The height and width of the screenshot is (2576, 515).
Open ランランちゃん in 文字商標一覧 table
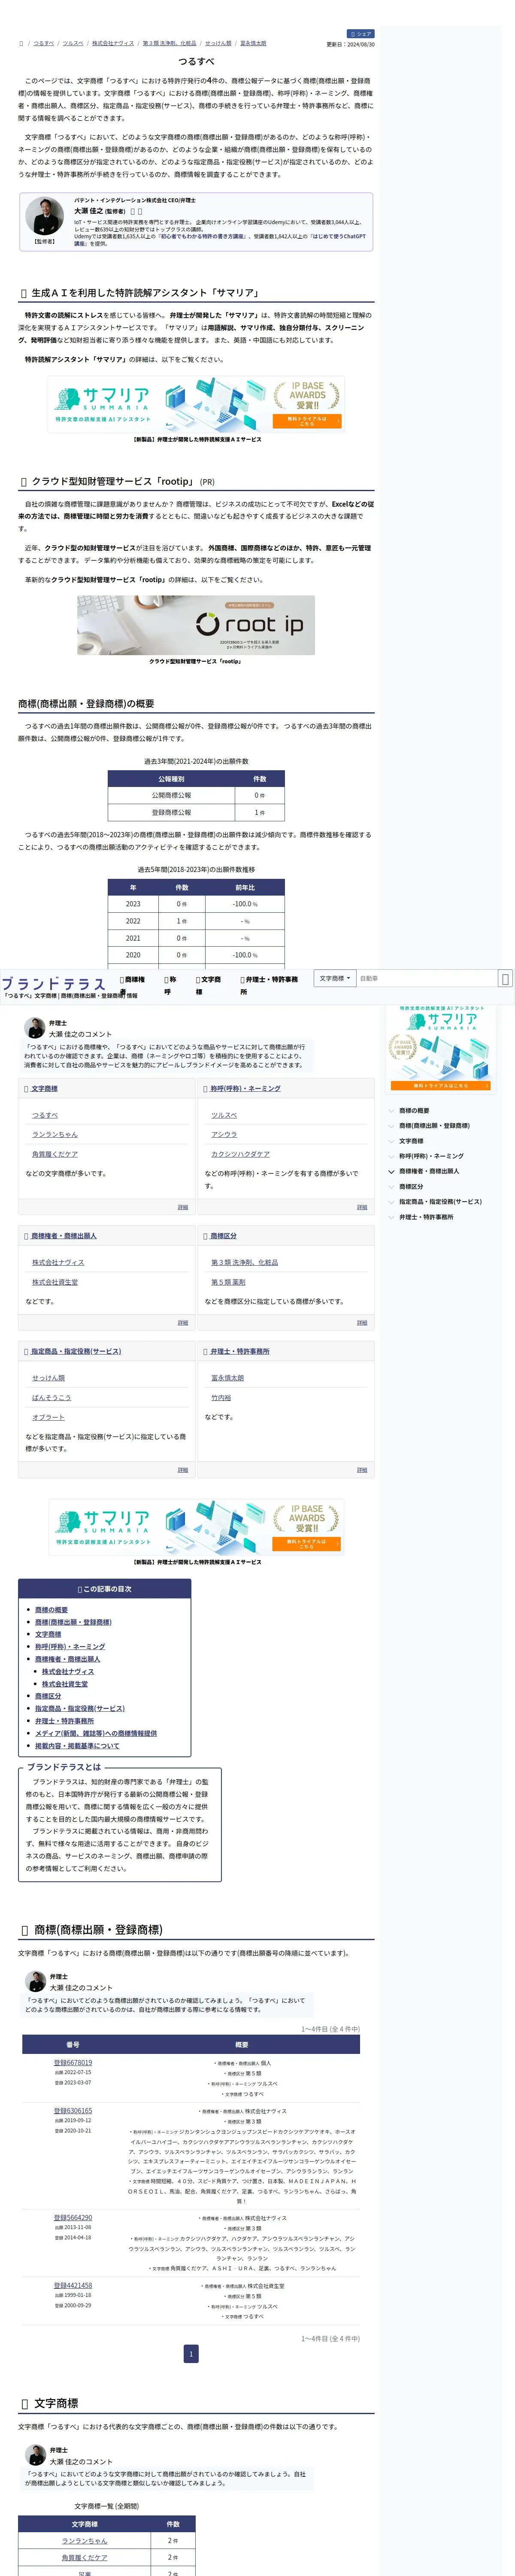click(84, 2541)
